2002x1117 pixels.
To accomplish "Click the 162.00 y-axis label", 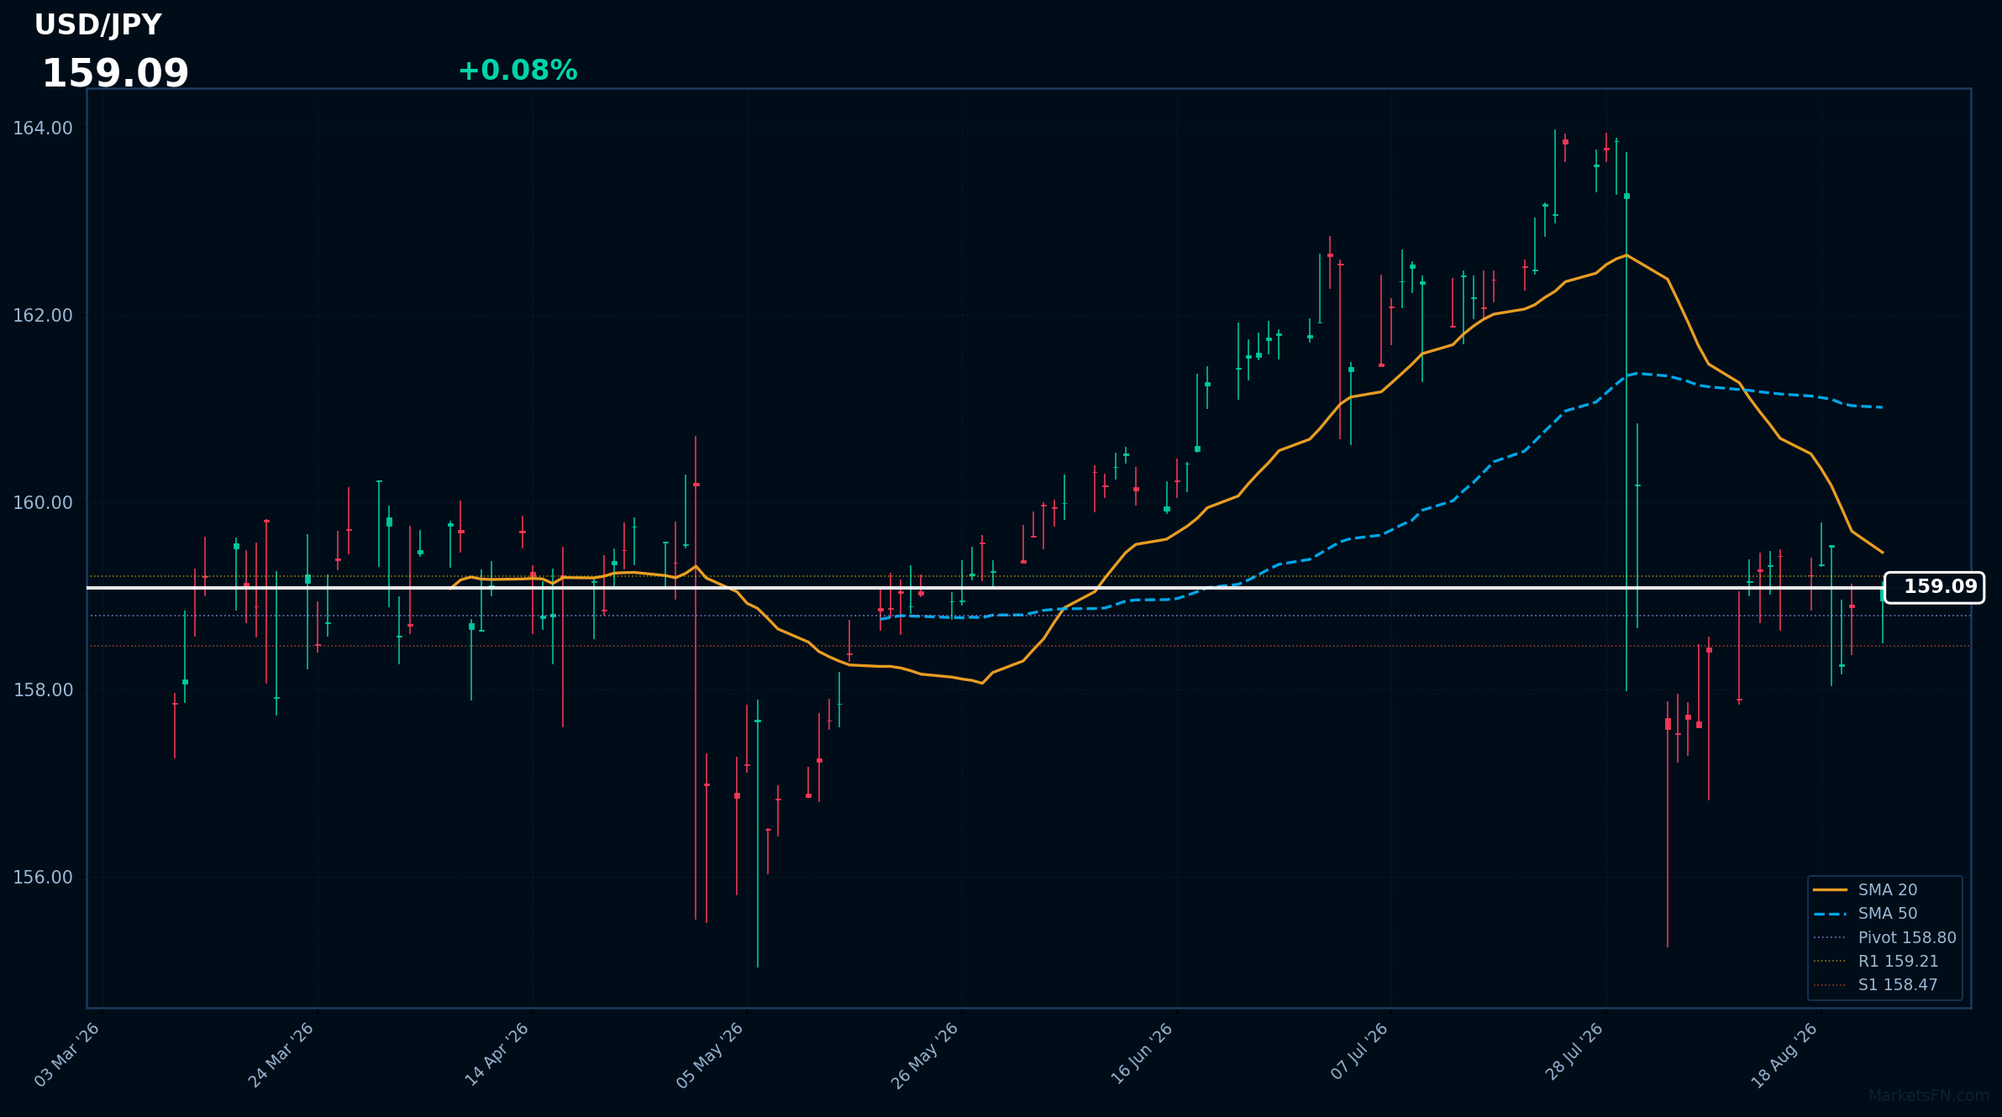I will click(43, 316).
